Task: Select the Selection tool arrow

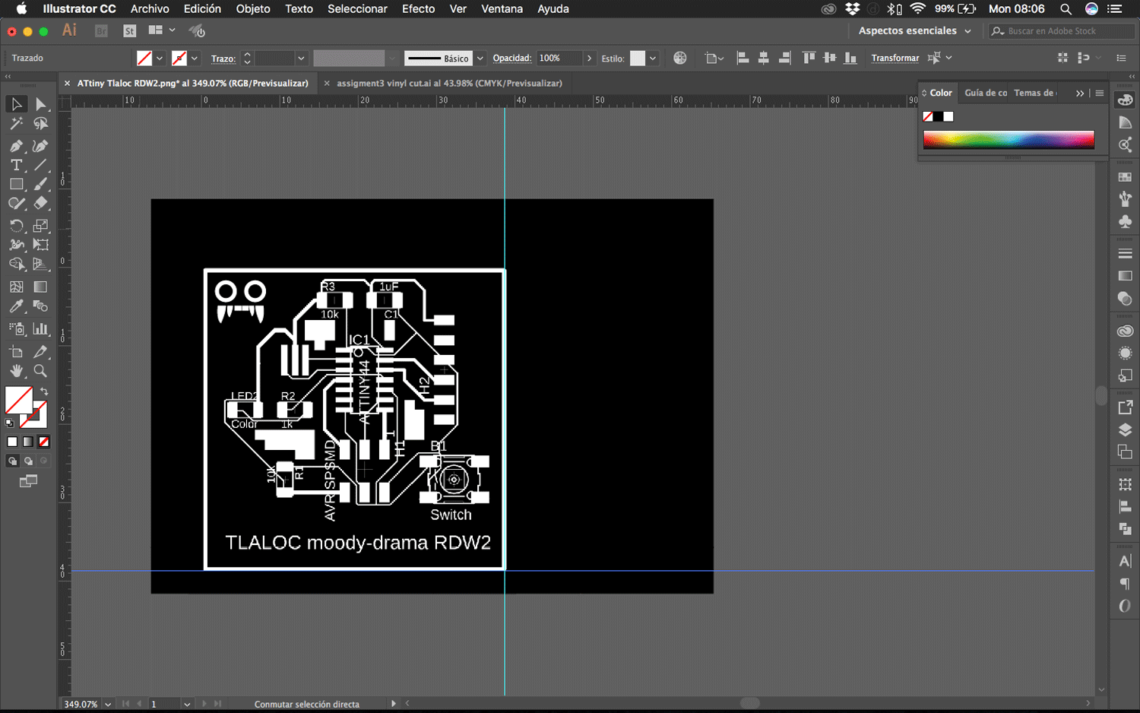Action: 16,104
